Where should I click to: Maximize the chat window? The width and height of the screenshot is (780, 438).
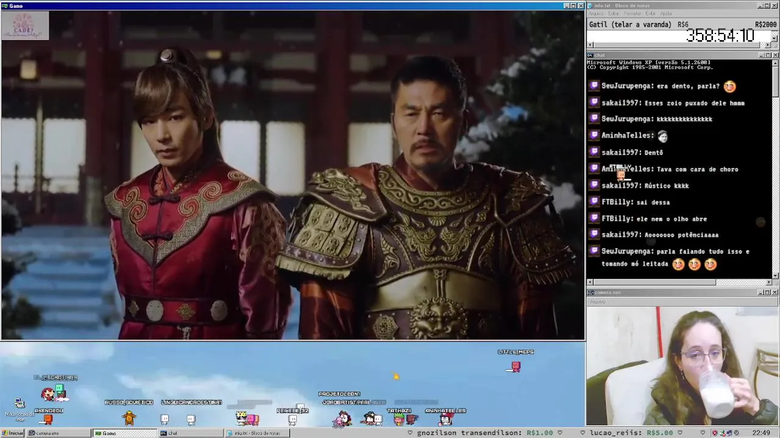768,55
